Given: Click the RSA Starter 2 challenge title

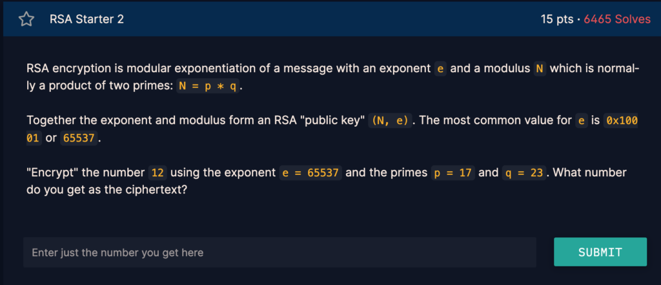Looking at the screenshot, I should (x=86, y=19).
